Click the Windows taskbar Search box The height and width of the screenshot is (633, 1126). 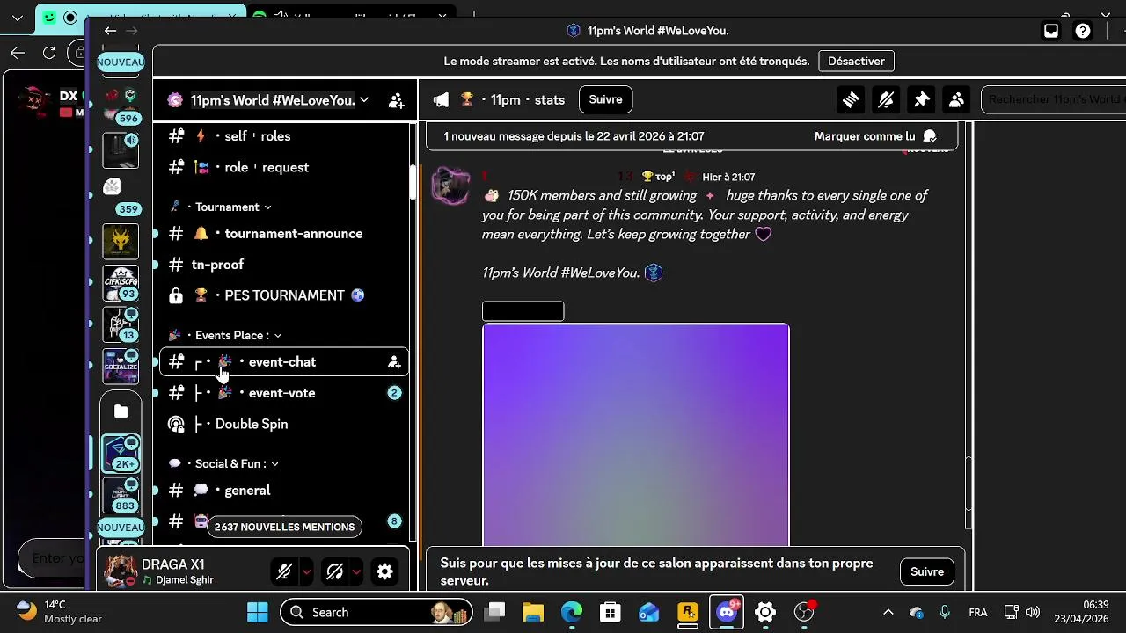point(377,612)
